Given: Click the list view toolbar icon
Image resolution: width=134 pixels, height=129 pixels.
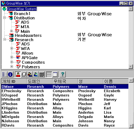Looking at the screenshot, I should [4, 74].
